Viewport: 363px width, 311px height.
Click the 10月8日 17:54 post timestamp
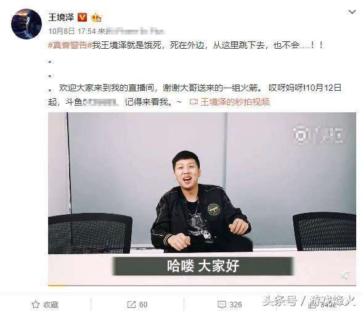72,31
